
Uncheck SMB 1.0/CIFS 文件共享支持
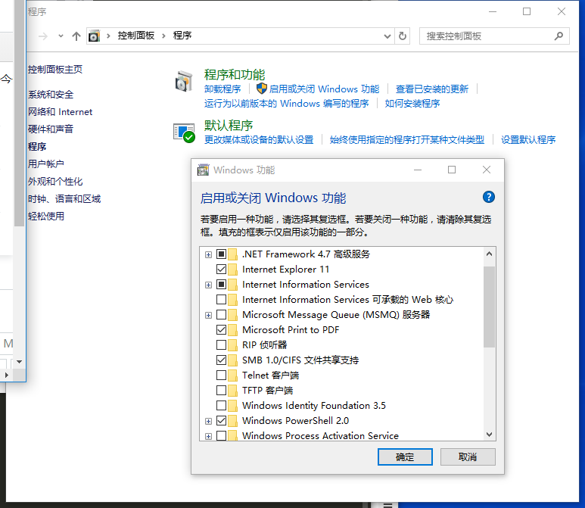tap(221, 360)
